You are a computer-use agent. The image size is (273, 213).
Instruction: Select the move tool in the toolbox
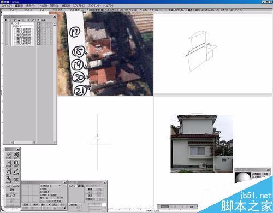(9, 163)
